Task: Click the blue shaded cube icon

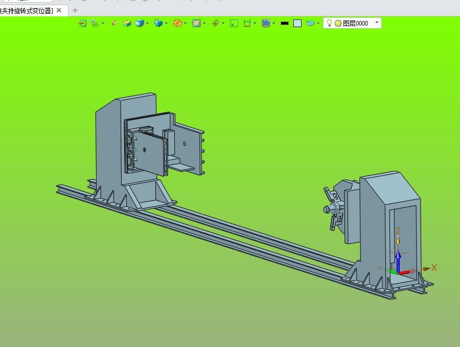Action: point(140,23)
